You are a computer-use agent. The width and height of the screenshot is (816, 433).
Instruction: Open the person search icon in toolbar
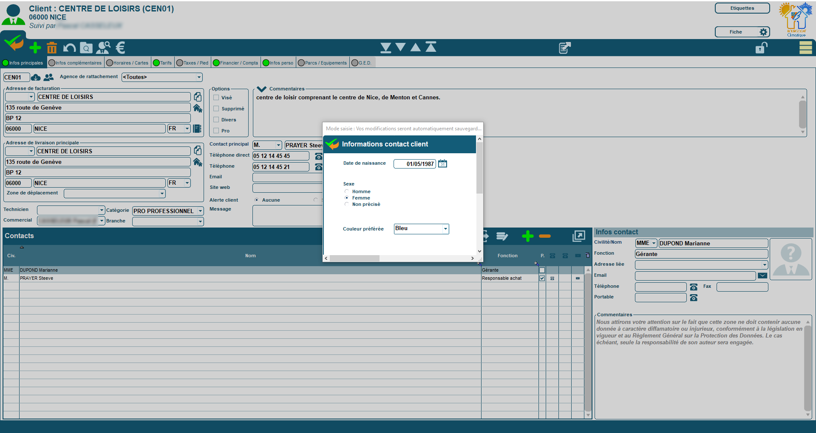click(x=103, y=48)
